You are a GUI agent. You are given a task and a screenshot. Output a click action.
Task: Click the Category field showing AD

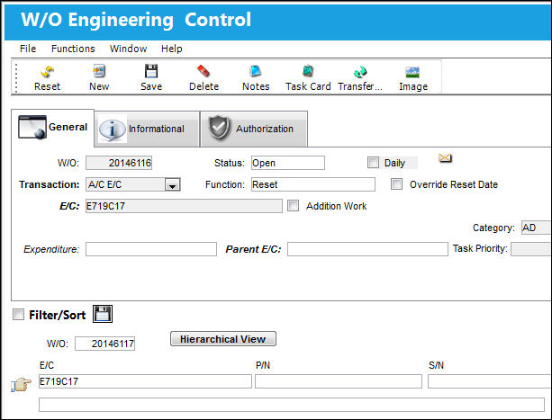pyautogui.click(x=536, y=228)
